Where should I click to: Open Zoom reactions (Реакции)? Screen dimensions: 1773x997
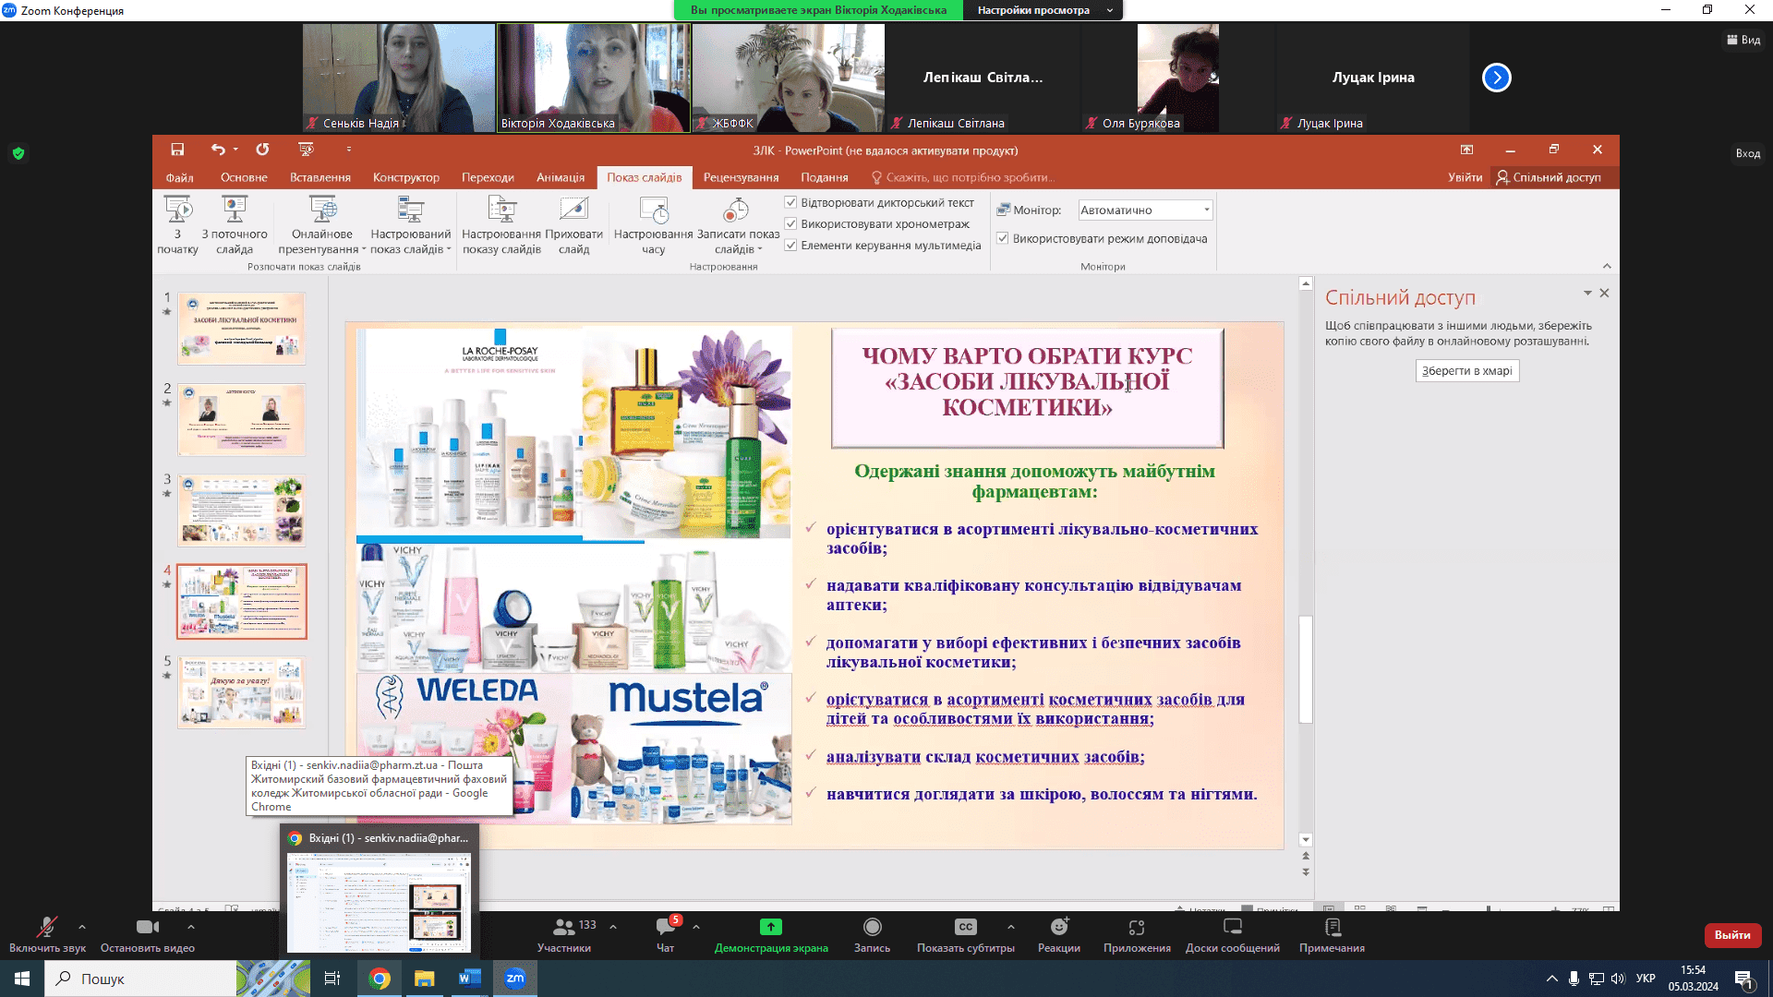[x=1059, y=934]
